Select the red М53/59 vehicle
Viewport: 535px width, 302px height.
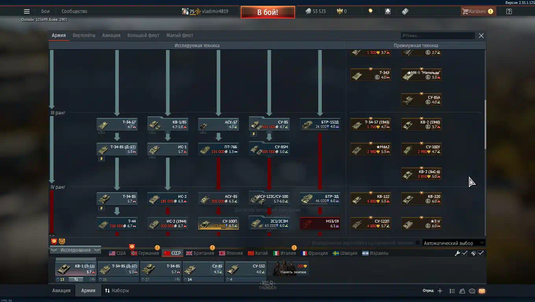pyautogui.click(x=320, y=224)
